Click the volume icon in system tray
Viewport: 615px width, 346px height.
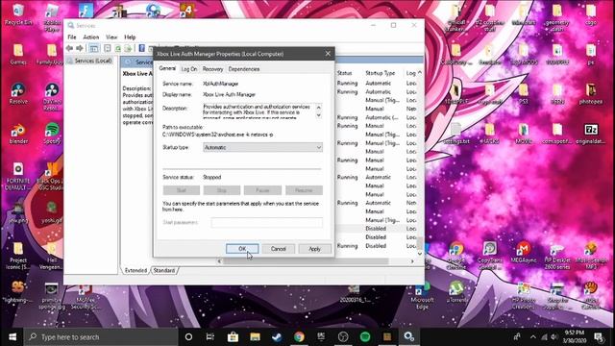tap(553, 336)
